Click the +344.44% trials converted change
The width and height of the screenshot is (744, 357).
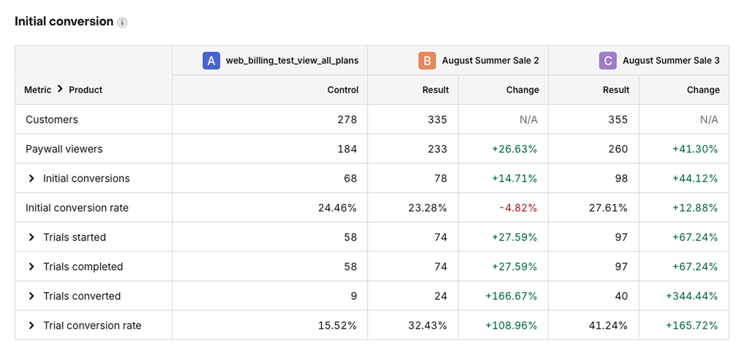click(691, 296)
